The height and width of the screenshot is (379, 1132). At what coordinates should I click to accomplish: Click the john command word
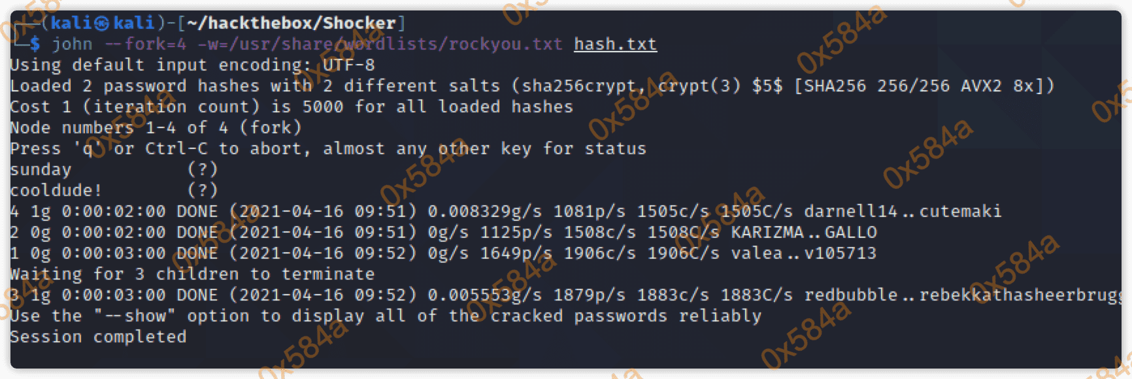point(72,44)
